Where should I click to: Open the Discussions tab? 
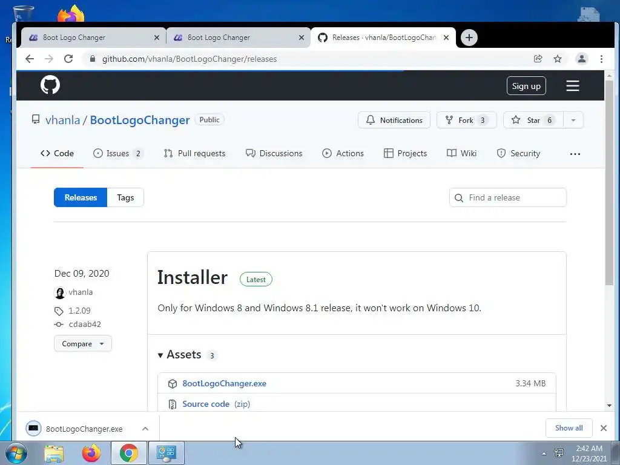coord(274,153)
